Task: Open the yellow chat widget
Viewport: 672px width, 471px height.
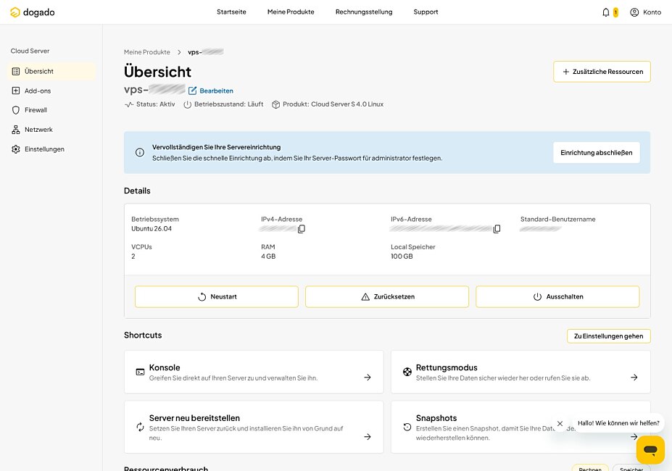Action: coord(650,450)
